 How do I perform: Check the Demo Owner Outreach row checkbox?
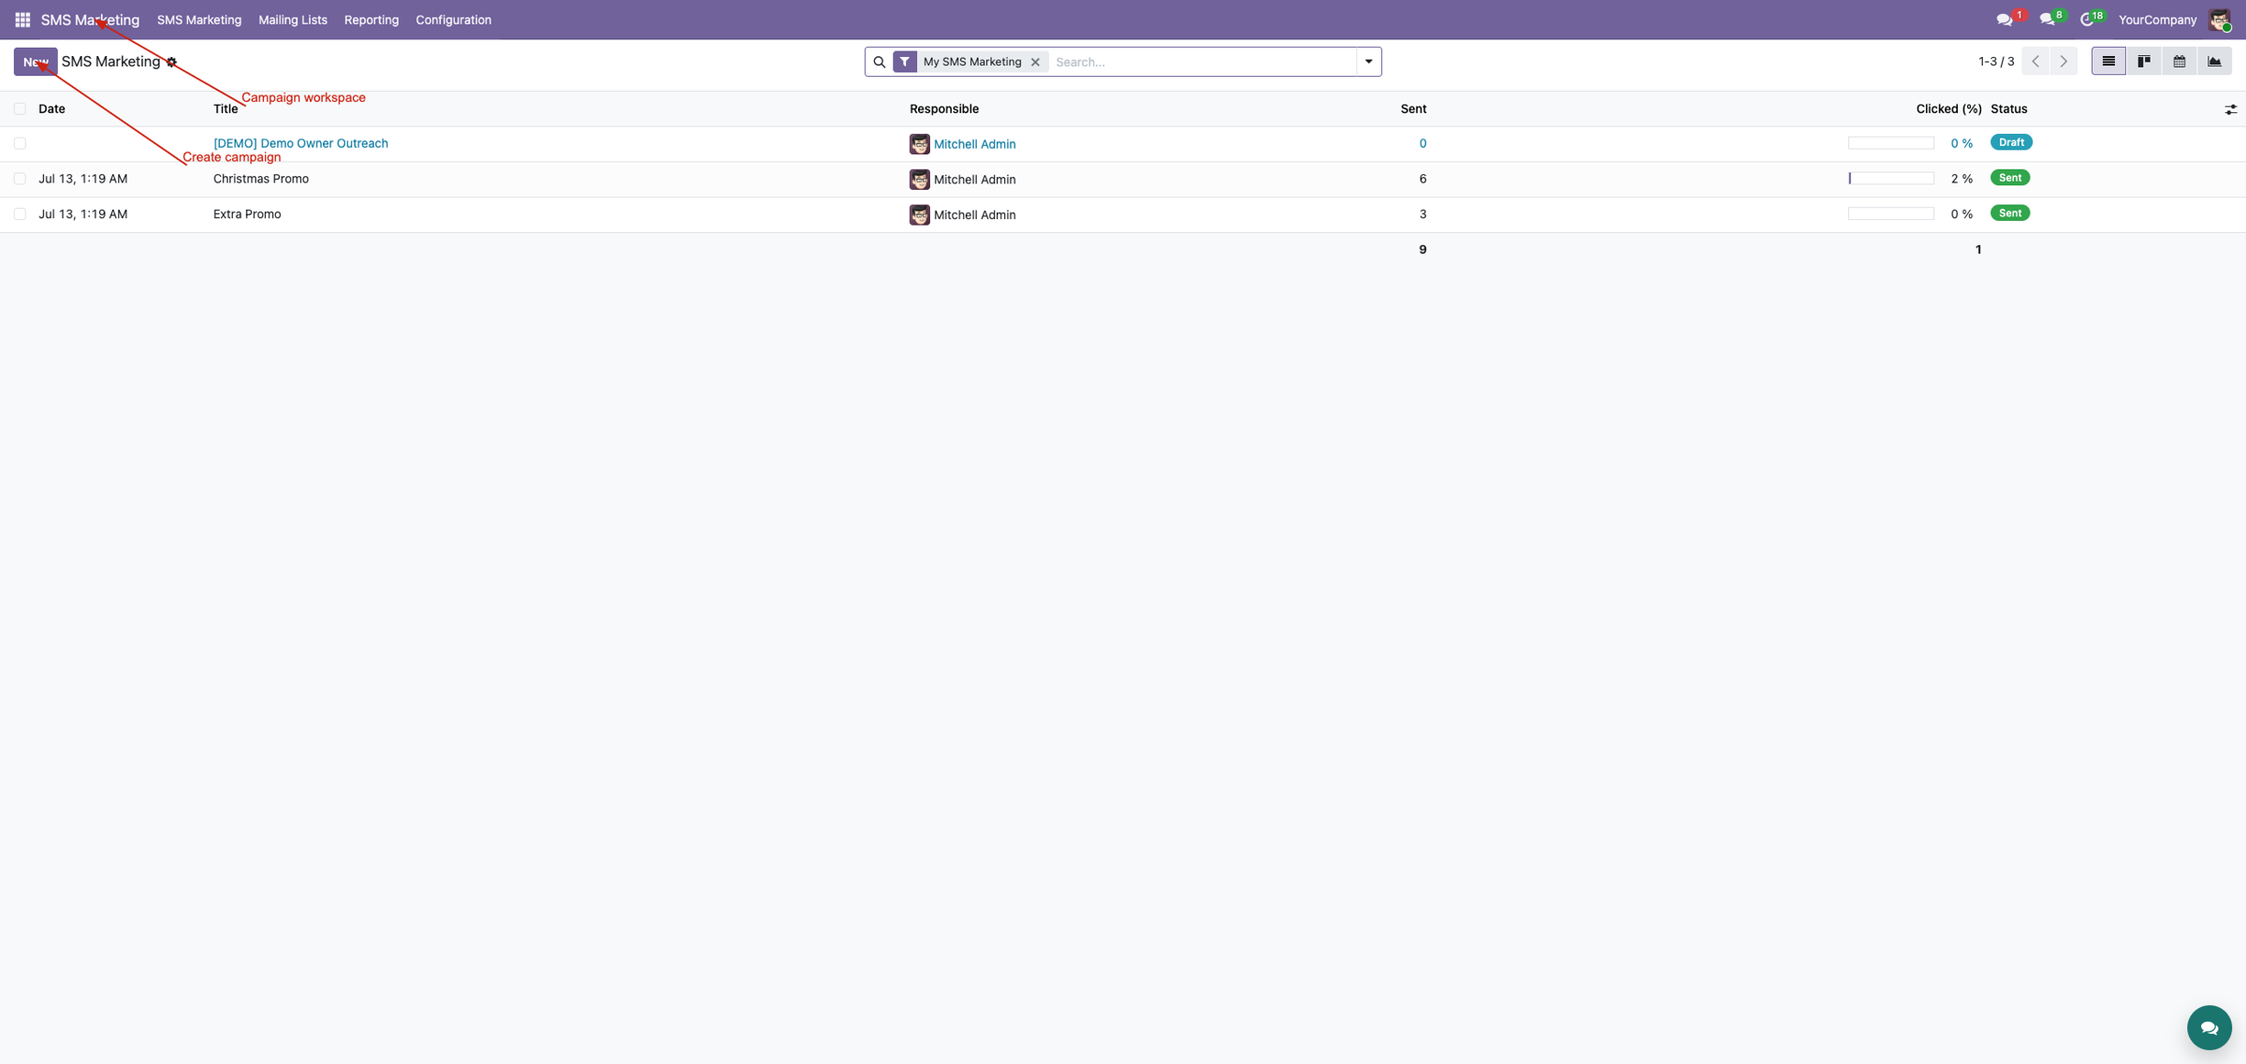(x=20, y=143)
